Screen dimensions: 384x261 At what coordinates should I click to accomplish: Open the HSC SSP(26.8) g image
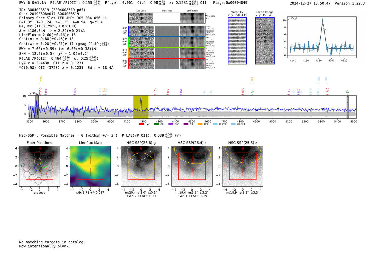tap(141, 166)
